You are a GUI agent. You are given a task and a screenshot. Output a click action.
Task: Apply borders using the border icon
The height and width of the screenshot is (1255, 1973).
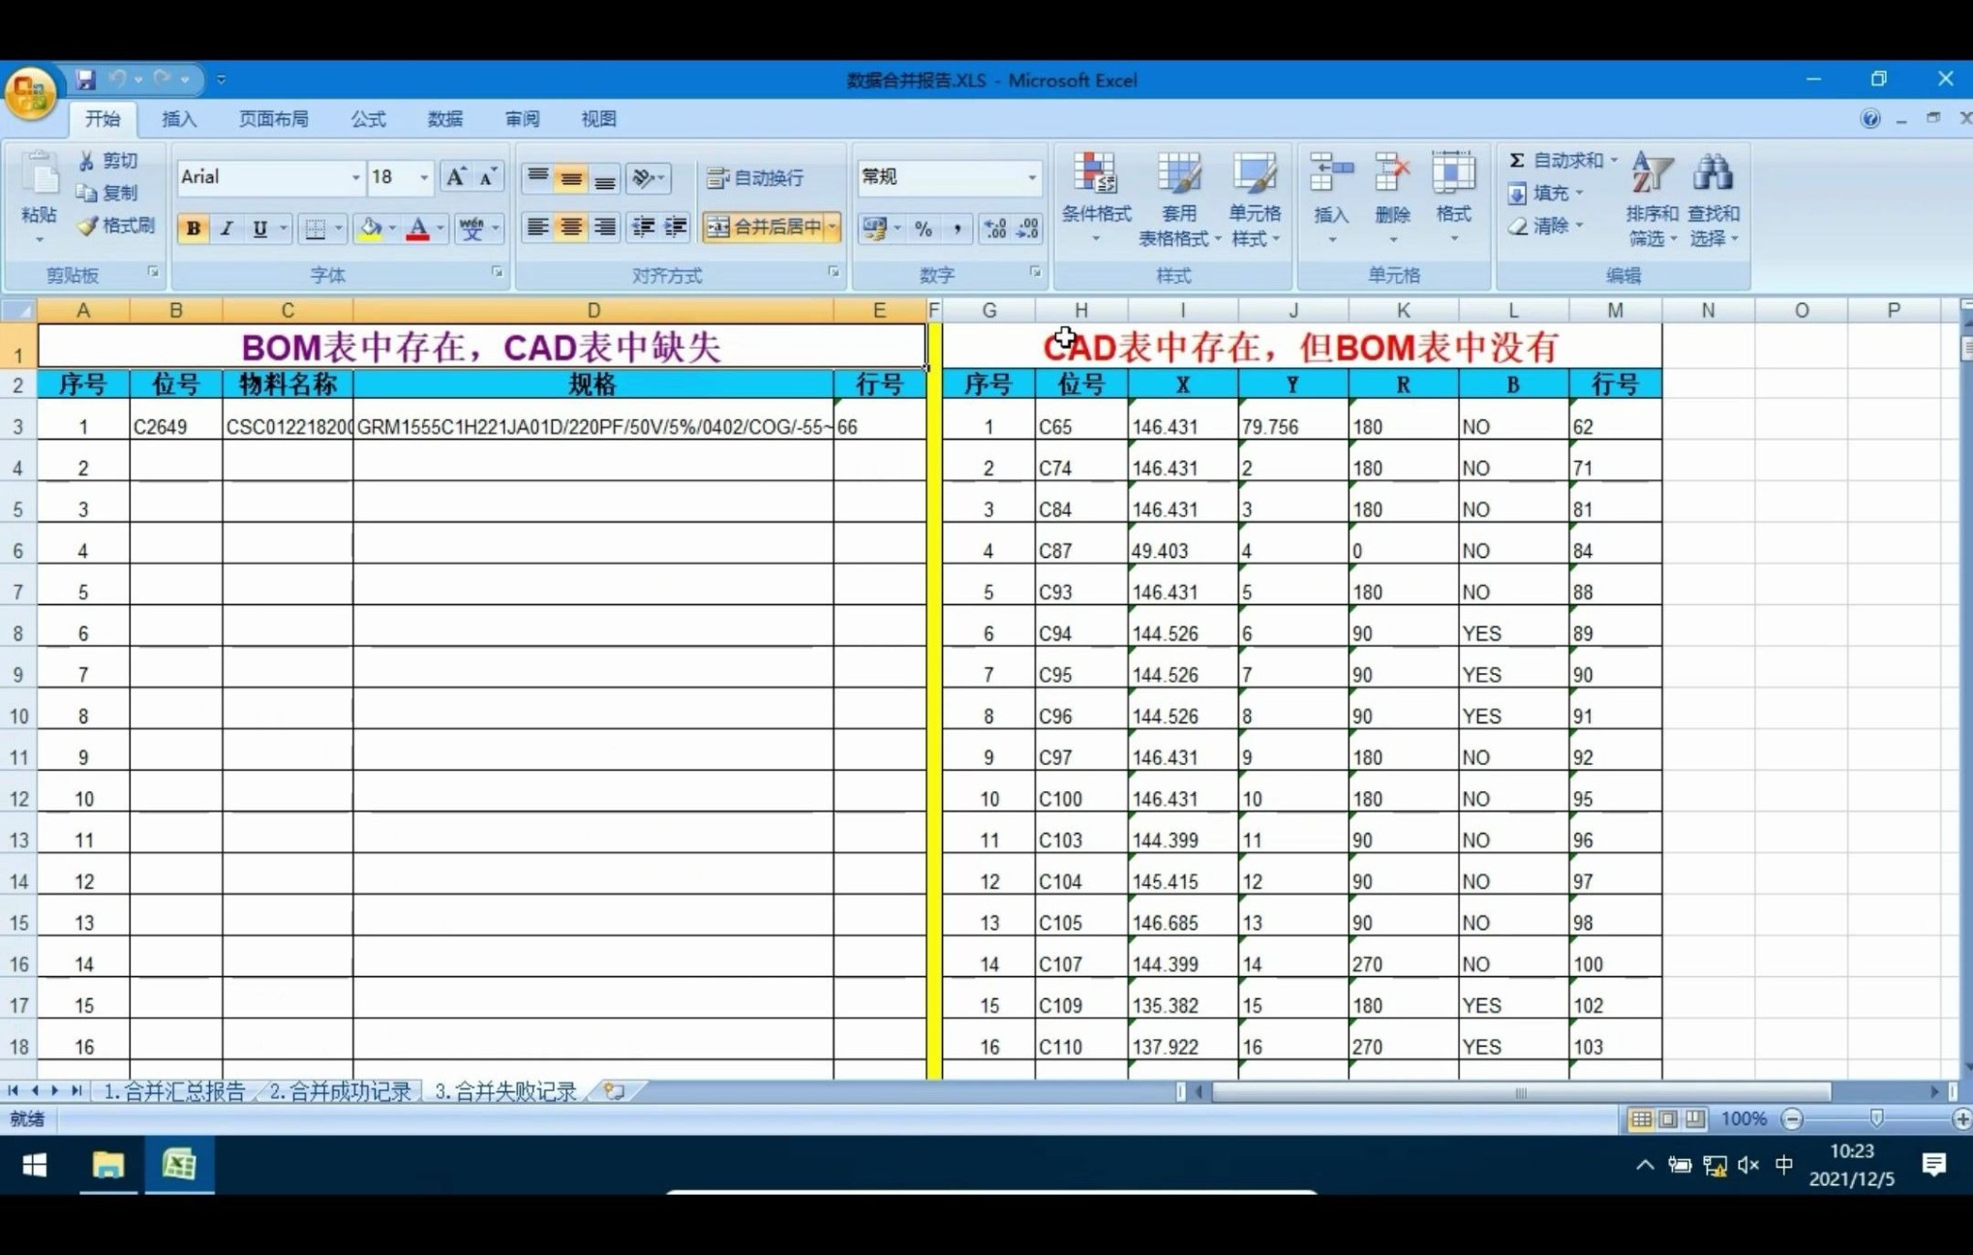[x=315, y=228]
